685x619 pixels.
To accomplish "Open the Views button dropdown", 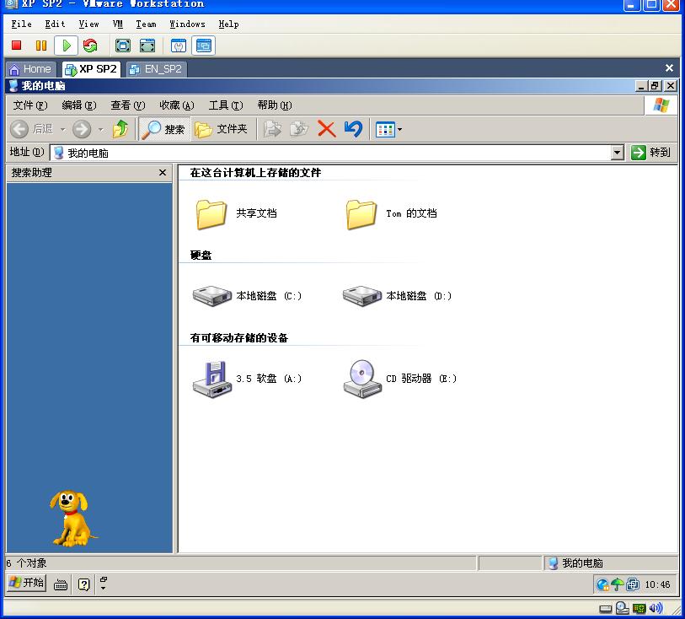I will pyautogui.click(x=399, y=129).
